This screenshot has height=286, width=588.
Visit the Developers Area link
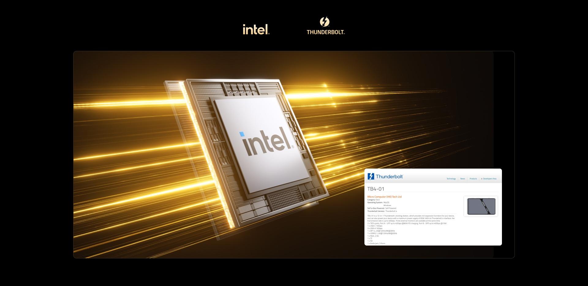[x=489, y=179]
